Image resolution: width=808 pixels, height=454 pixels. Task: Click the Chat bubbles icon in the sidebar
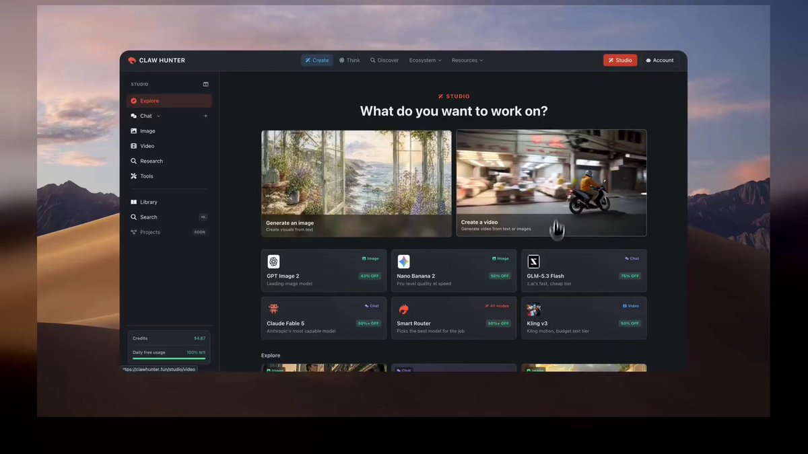[x=134, y=116]
